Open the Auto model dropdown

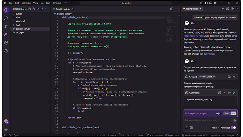click(215, 128)
